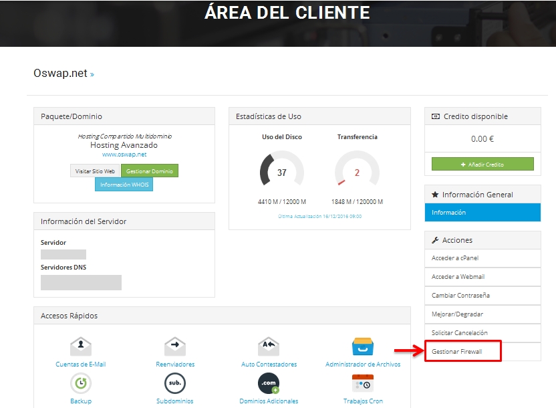Open Cuentas de E-Mail icon

point(80,348)
